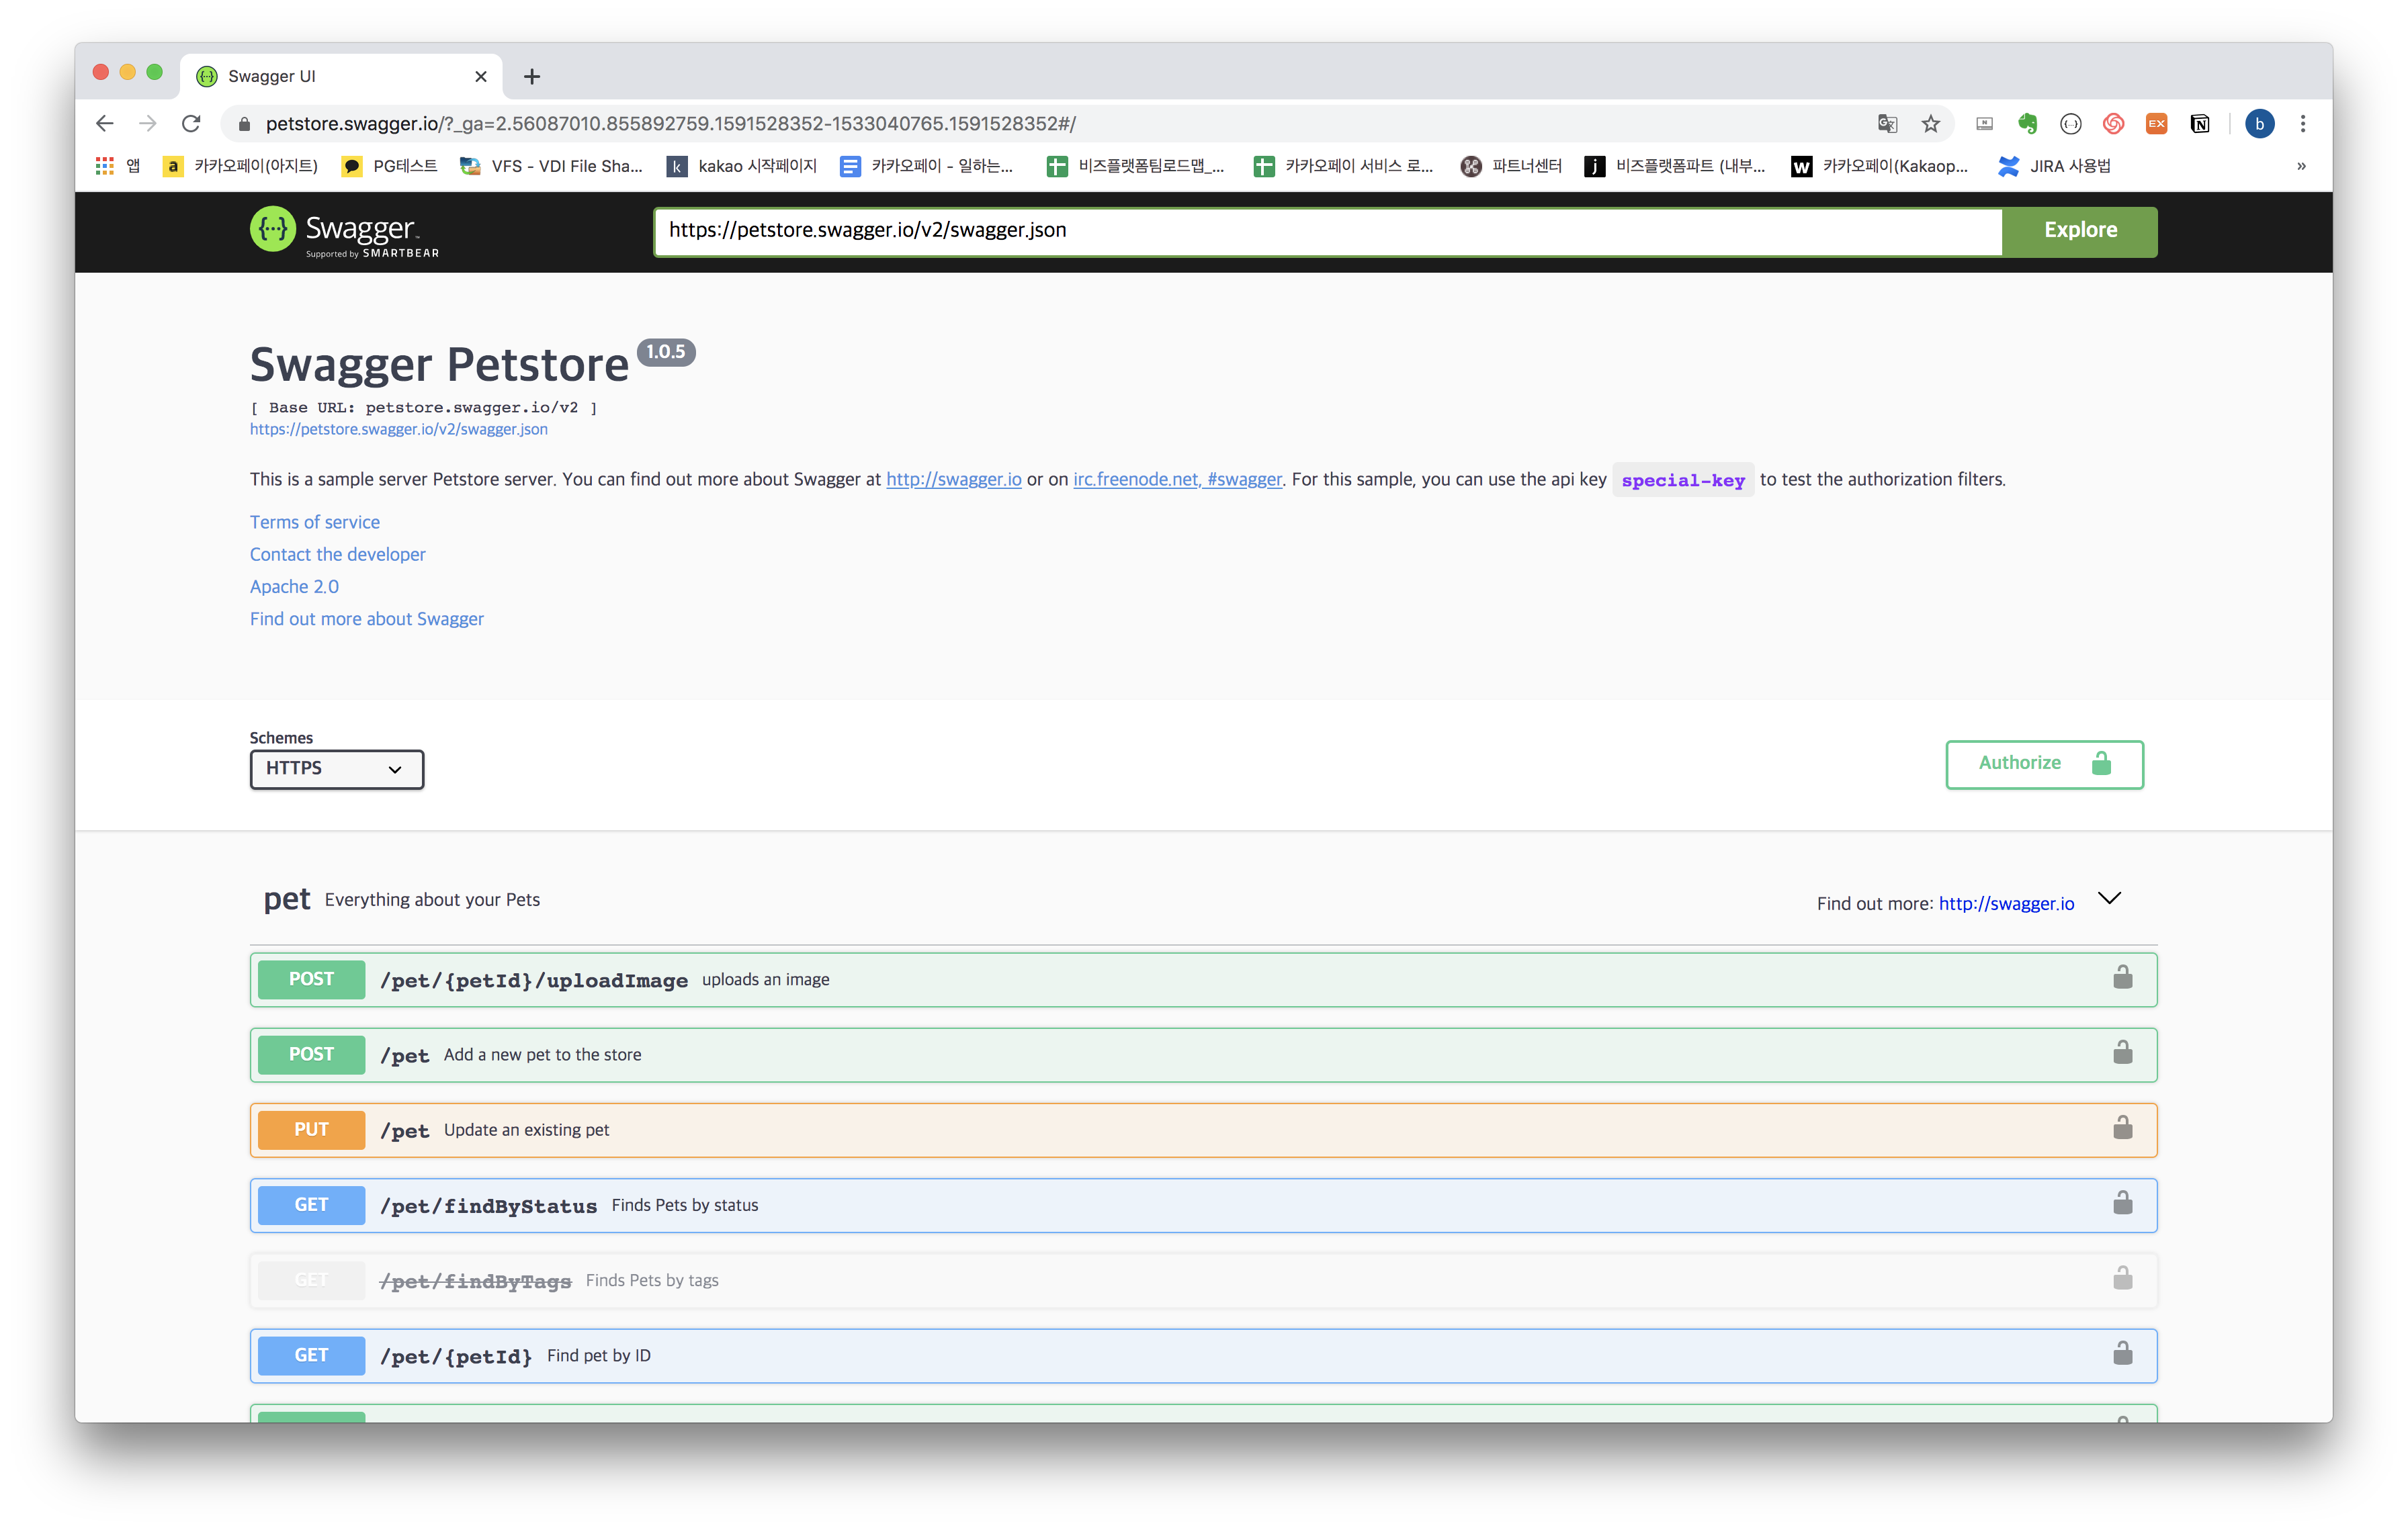This screenshot has width=2408, height=1530.
Task: Bookmark page with the star icon
Action: [x=1930, y=124]
